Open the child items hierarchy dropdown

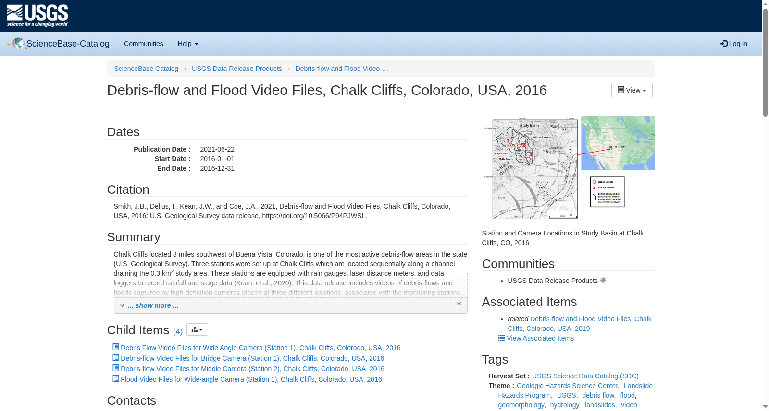click(x=197, y=329)
